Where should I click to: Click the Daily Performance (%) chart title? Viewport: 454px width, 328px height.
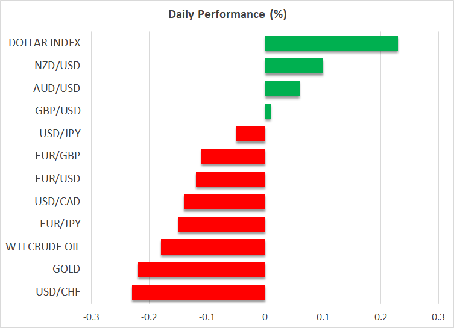pos(227,14)
